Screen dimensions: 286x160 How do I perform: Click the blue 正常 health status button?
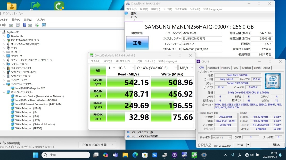pyautogui.click(x=137, y=43)
